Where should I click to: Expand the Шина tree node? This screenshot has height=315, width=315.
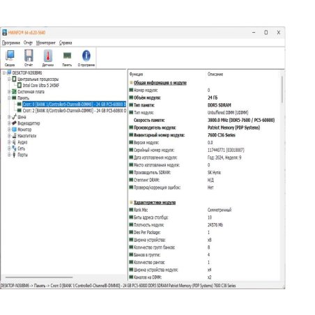[9, 116]
